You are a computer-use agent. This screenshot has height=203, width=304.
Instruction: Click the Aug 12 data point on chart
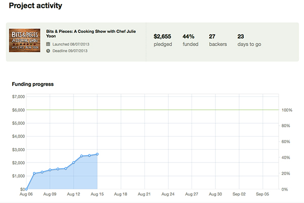(x=73, y=163)
